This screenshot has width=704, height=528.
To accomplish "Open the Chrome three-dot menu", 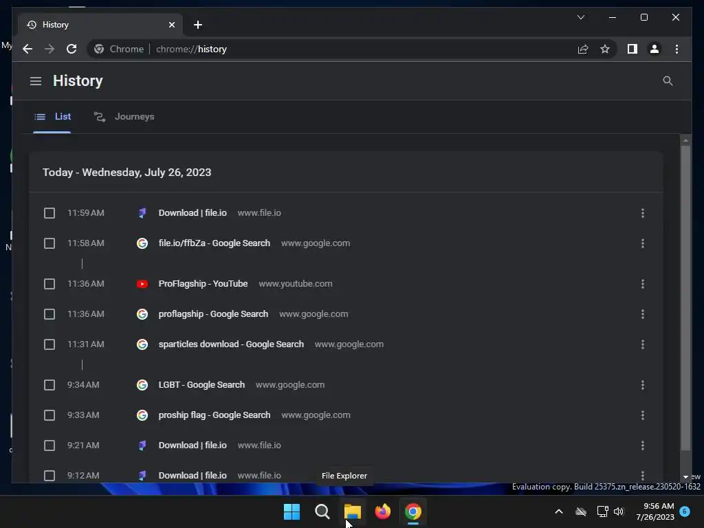I will tap(676, 49).
